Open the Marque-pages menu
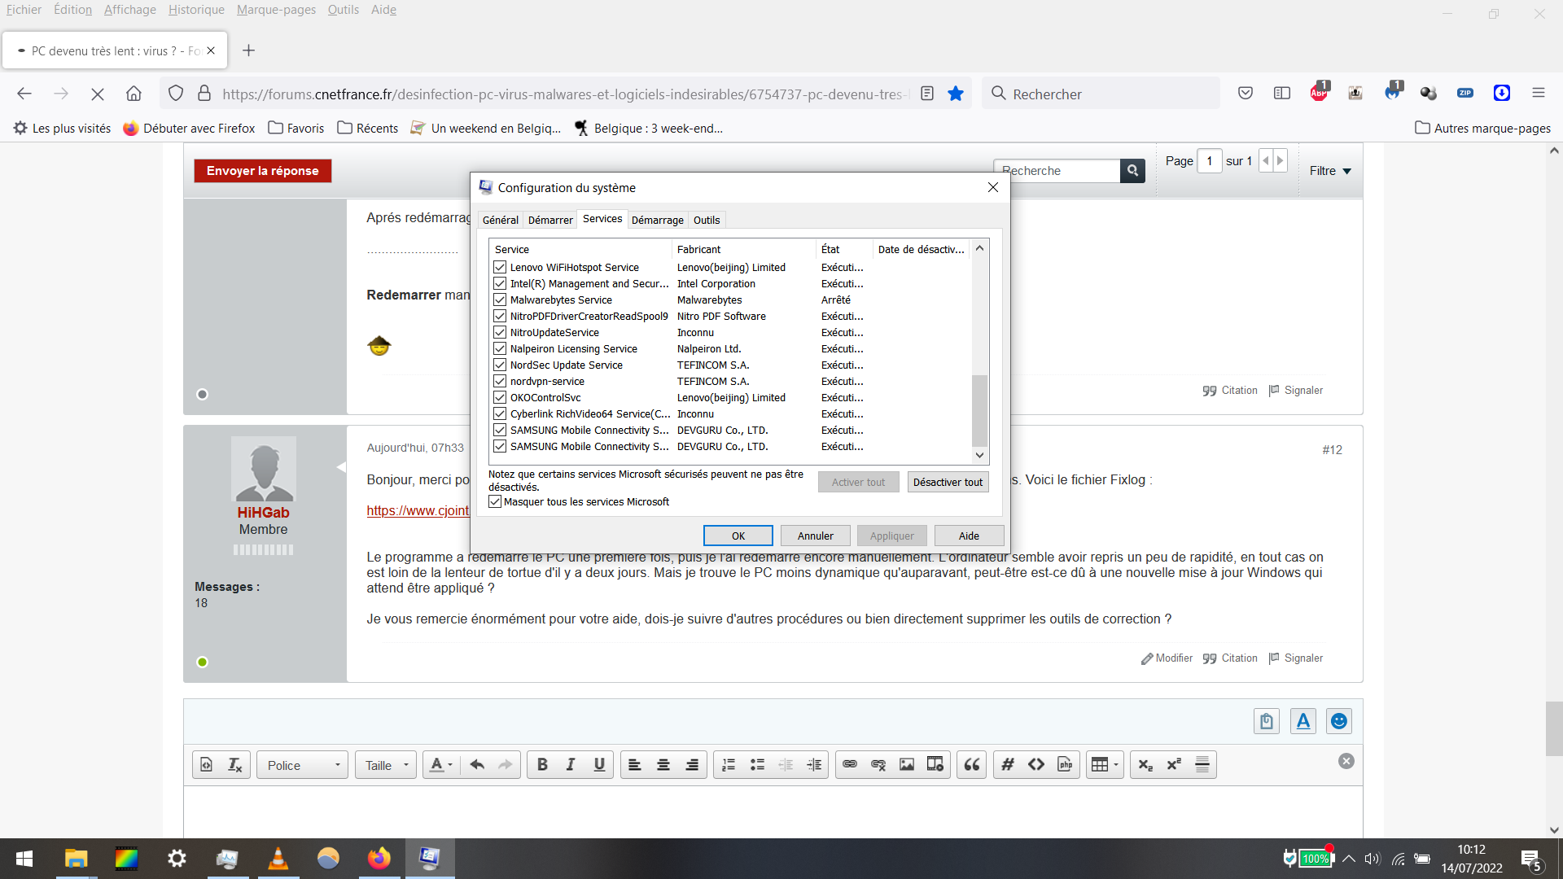The width and height of the screenshot is (1563, 879). (x=276, y=10)
